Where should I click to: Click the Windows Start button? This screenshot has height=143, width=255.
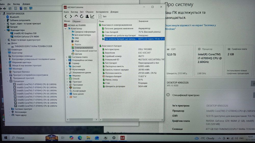click(x=6, y=138)
